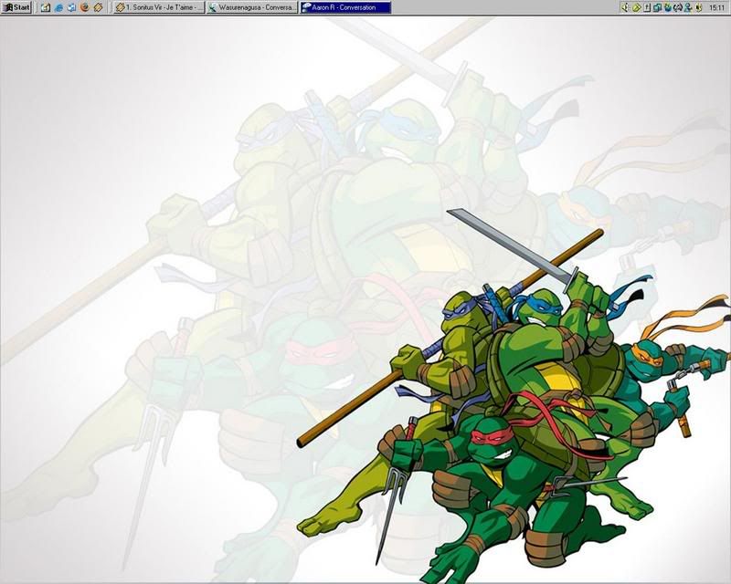731x584 pixels.
Task: Click the blue globe tray icon
Action: [667, 7]
